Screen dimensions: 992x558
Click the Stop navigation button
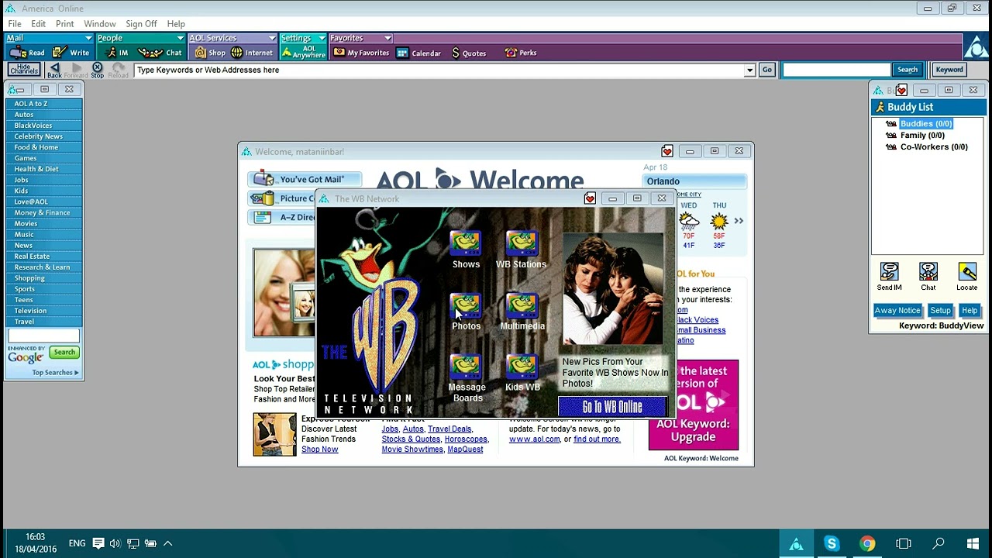pyautogui.click(x=97, y=70)
